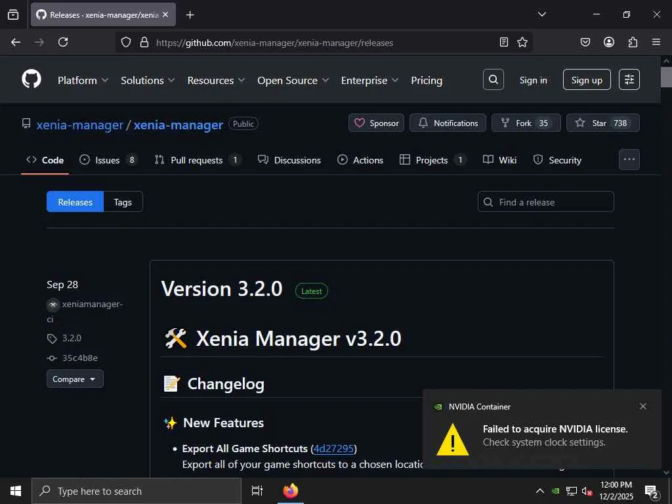Switch to the Tags view
This screenshot has height=504, width=672.
tap(123, 202)
